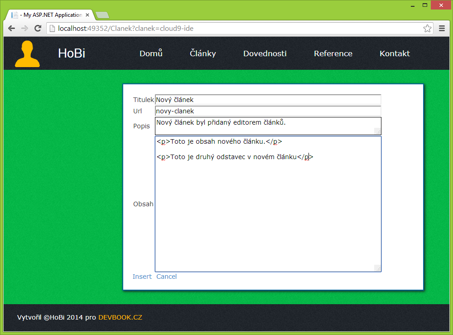Image resolution: width=453 pixels, height=335 pixels.
Task: Open the Domů navigation item
Action: click(x=151, y=53)
